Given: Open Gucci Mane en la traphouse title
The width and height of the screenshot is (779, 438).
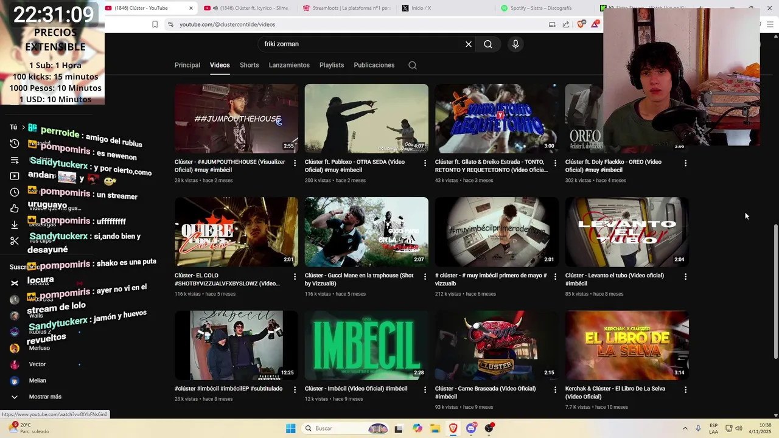Looking at the screenshot, I should coord(359,279).
